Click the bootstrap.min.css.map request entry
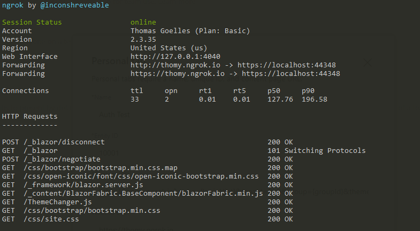The width and height of the screenshot is (420, 231). [148, 167]
